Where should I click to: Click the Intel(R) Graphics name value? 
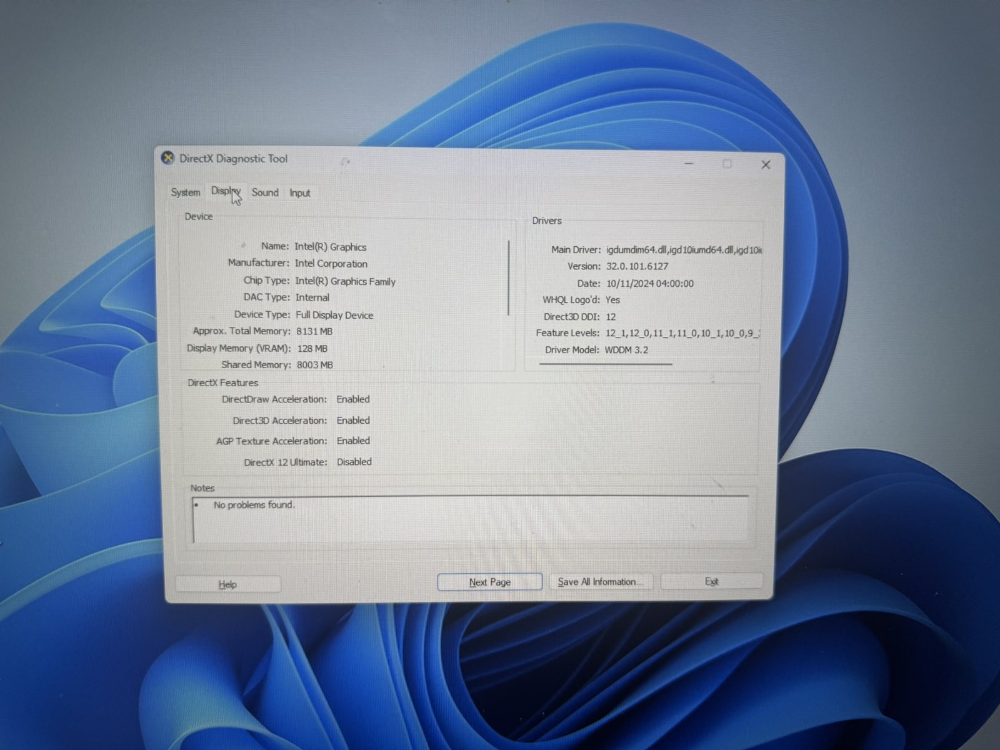[330, 247]
